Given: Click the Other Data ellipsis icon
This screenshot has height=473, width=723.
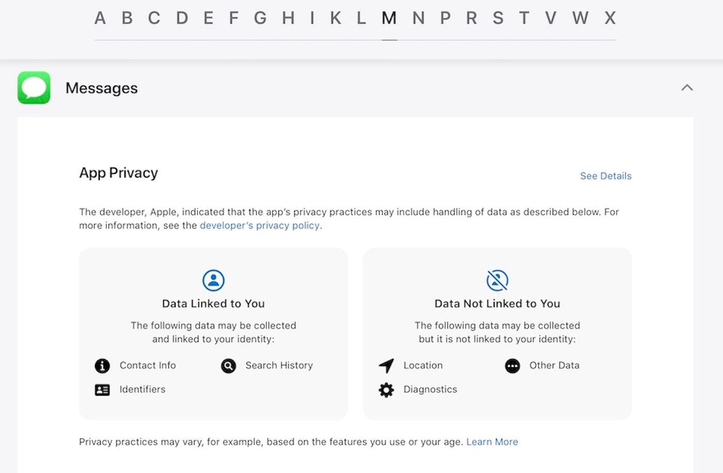Looking at the screenshot, I should tap(512, 366).
